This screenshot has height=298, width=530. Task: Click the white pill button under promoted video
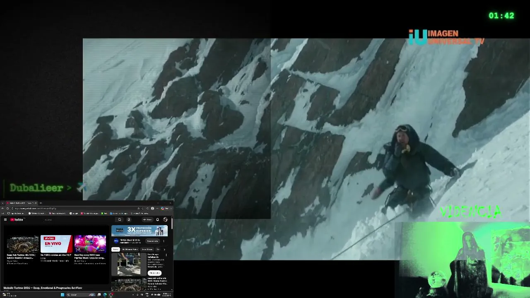[x=154, y=273]
